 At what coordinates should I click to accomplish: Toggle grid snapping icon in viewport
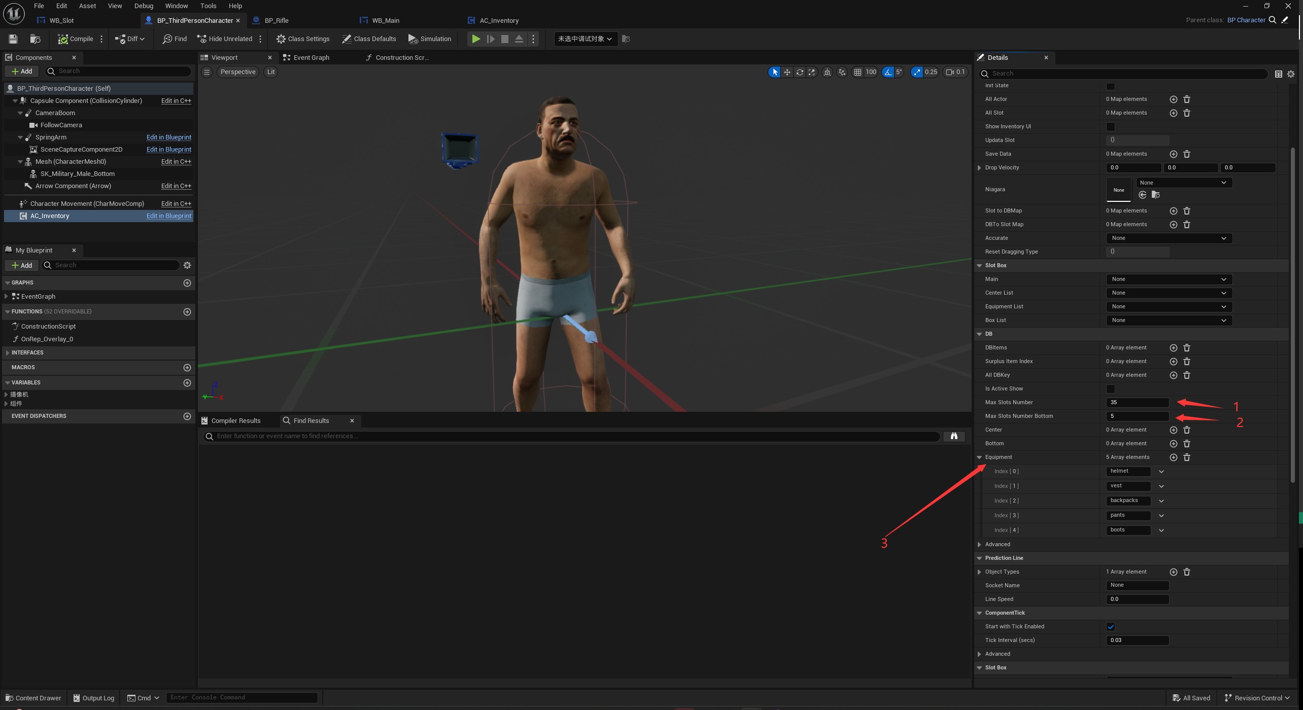858,72
